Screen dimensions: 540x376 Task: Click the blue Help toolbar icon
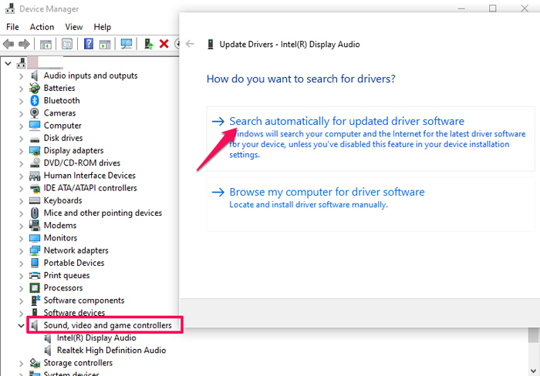[89, 44]
